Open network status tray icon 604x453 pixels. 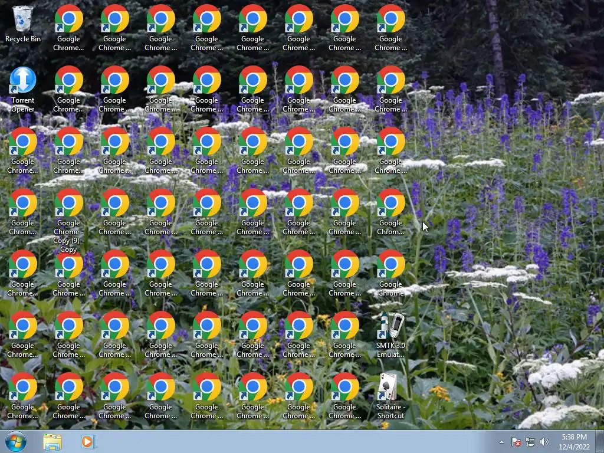(530, 442)
